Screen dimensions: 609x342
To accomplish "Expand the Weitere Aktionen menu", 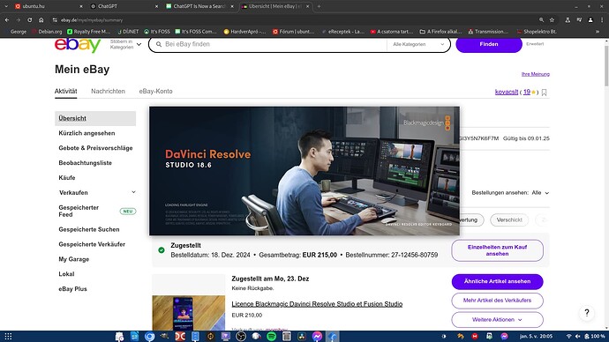I will click(x=497, y=319).
